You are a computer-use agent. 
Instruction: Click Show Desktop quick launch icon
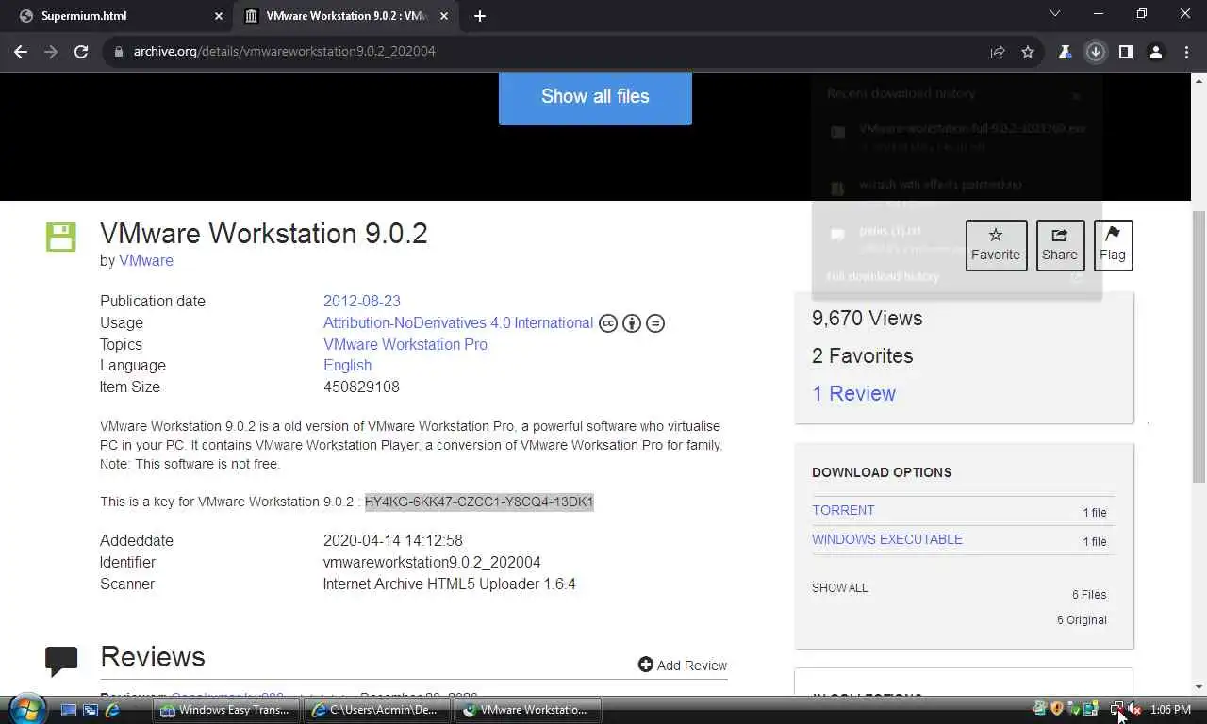pos(69,710)
